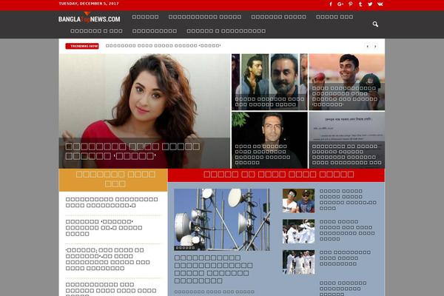
Task: Open tile showing young and bearded men collage
Action: click(269, 82)
